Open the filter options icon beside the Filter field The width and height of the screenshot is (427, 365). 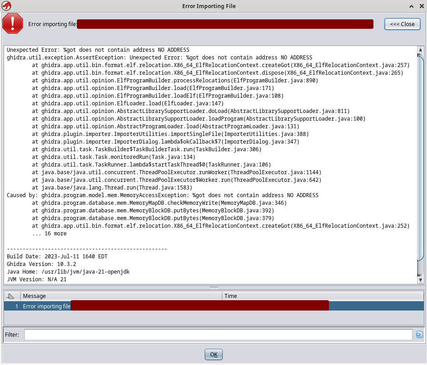pyautogui.click(x=420, y=334)
